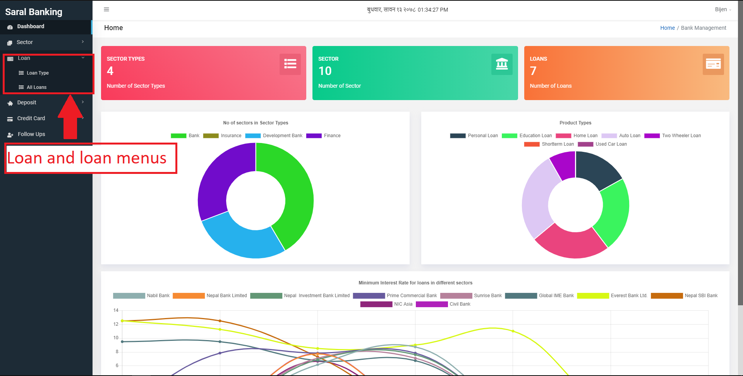743x376 pixels.
Task: Toggle Shortterm Loan legend entry
Action: point(549,144)
